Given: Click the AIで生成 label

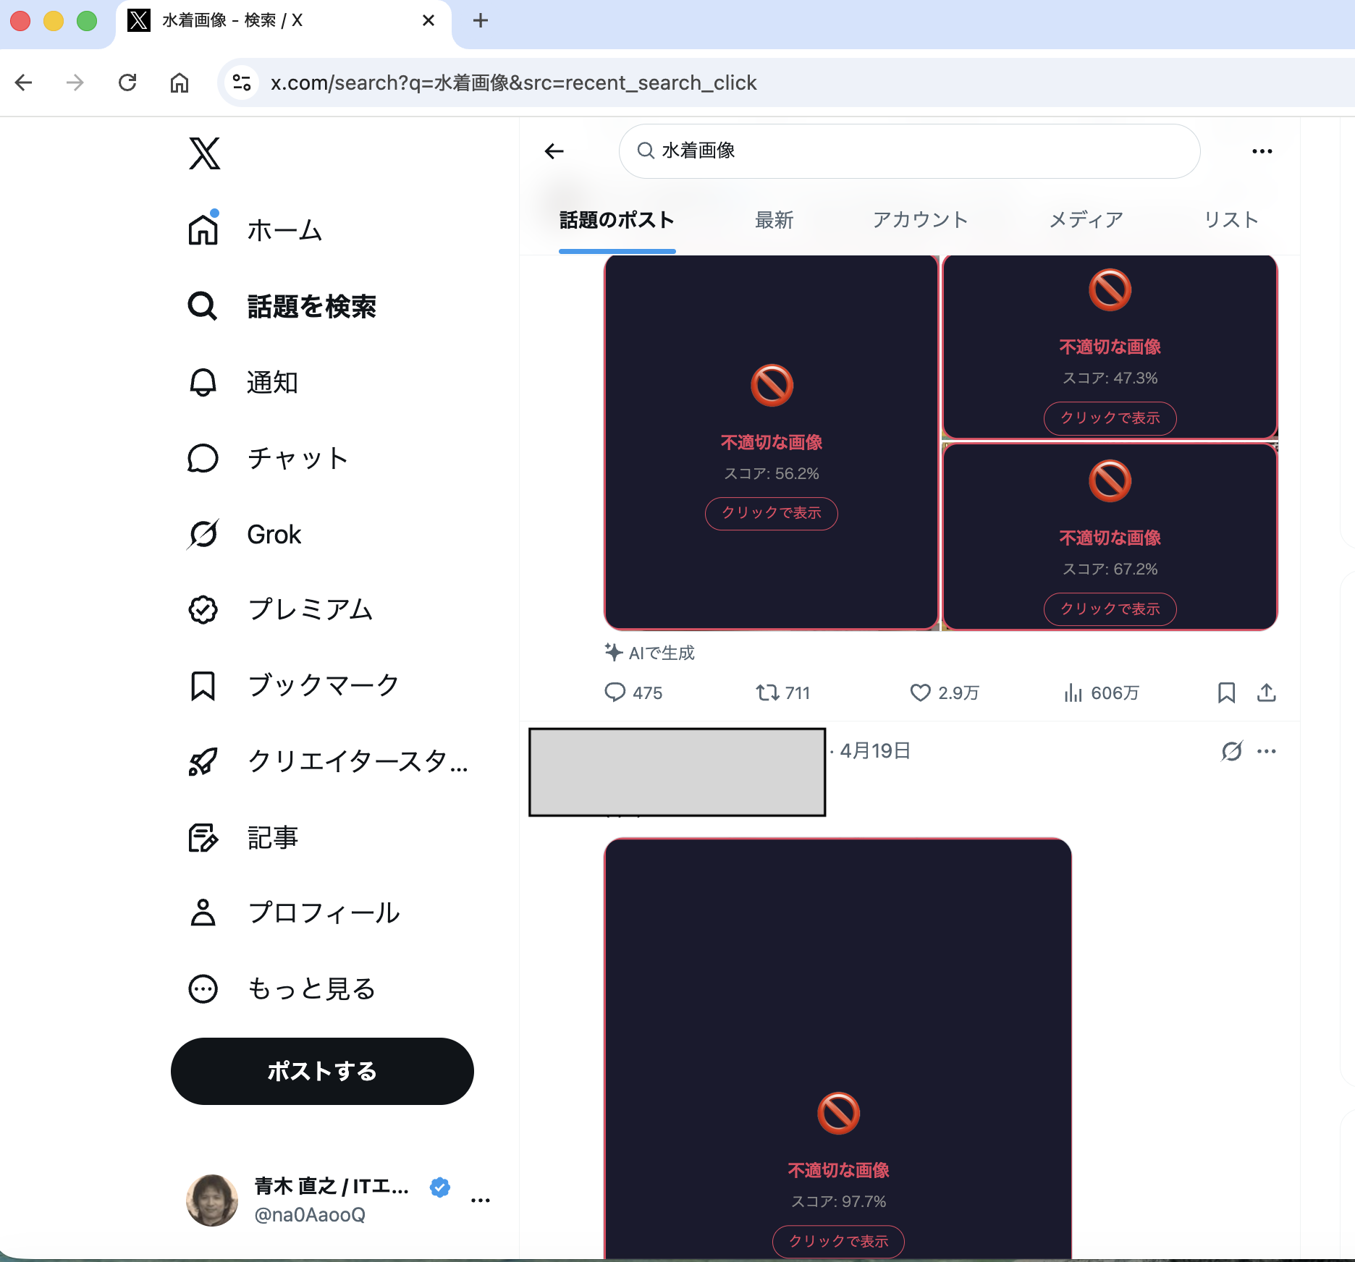Looking at the screenshot, I should pyautogui.click(x=650, y=653).
